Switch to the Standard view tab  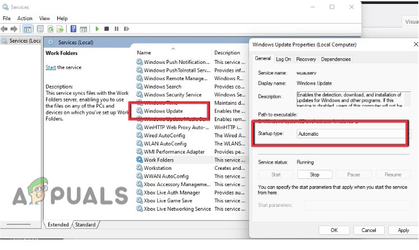(85, 225)
